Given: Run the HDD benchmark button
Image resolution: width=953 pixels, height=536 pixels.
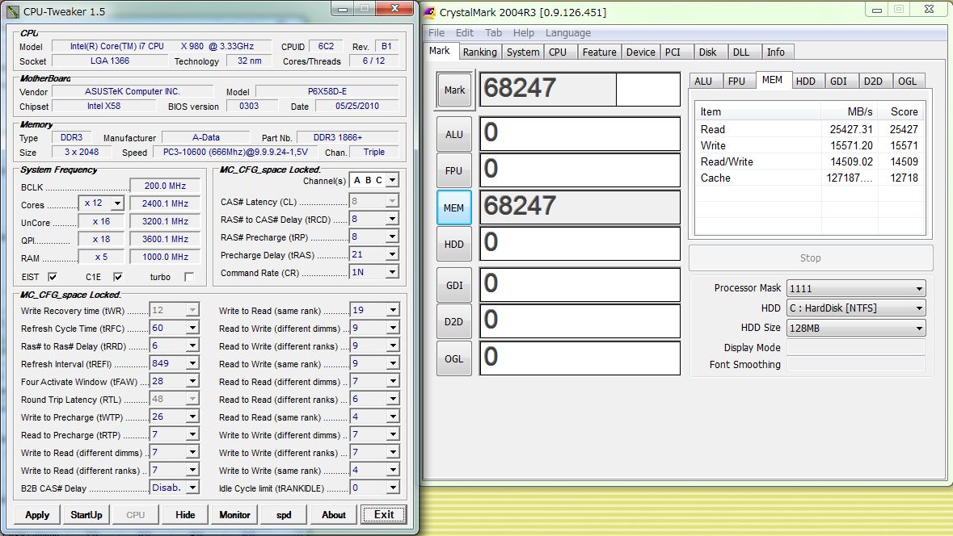Looking at the screenshot, I should coord(454,244).
